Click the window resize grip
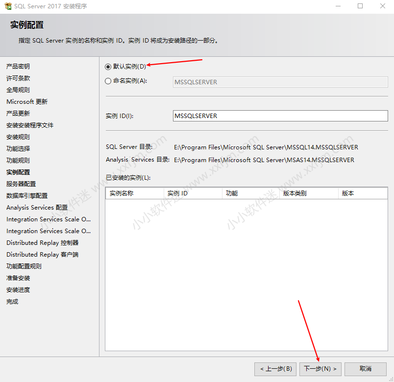The width and height of the screenshot is (394, 382). [x=391, y=379]
